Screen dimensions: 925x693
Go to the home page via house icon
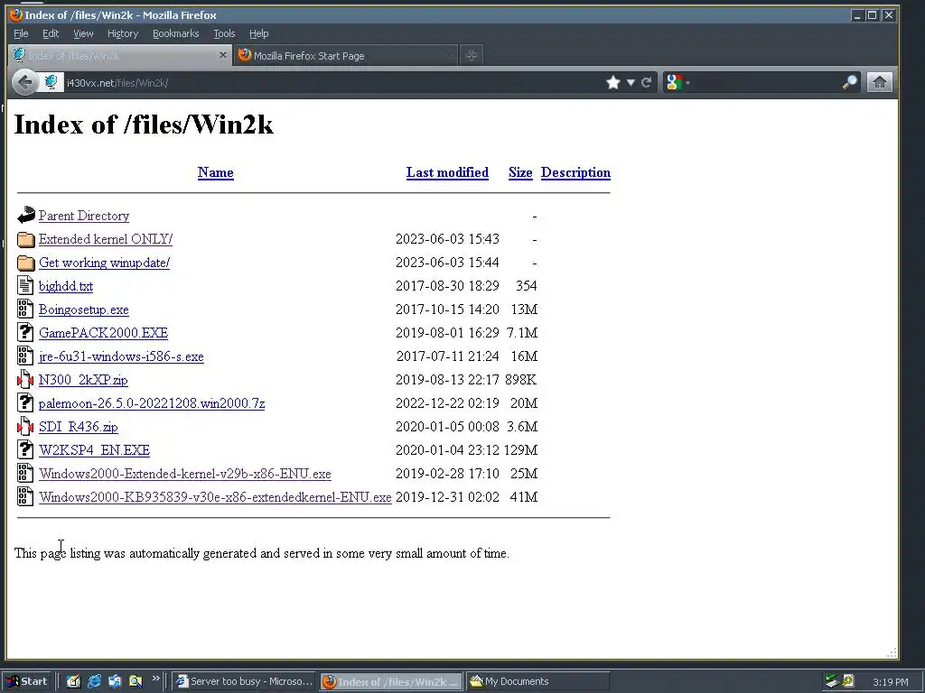[x=879, y=82]
